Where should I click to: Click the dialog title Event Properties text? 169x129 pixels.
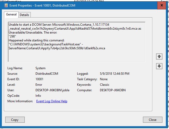42,6
